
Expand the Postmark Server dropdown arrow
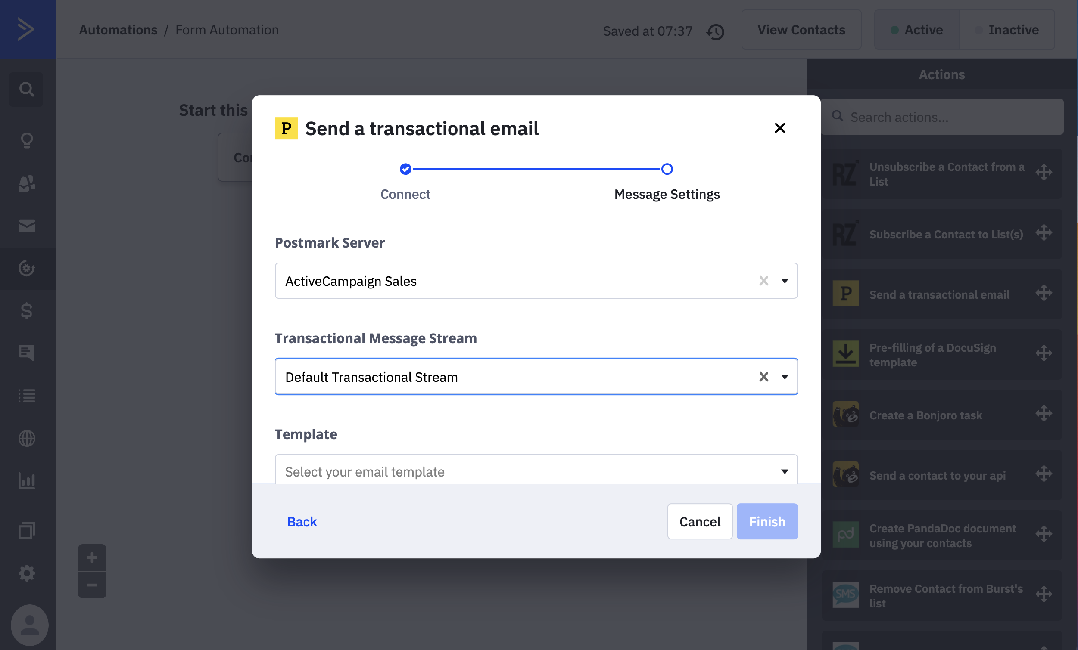[x=785, y=281]
